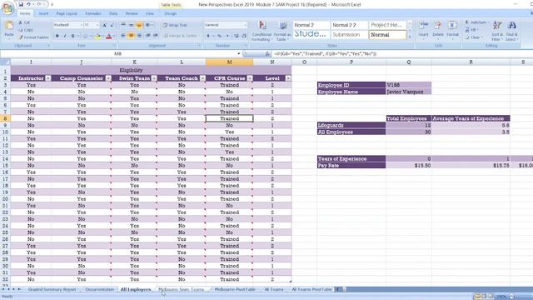Open the Documentation sheet tab
Image resolution: width=533 pixels, height=300 pixels.
[x=100, y=289]
